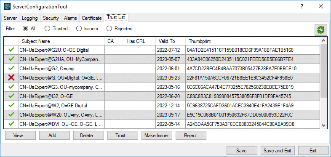Click the Valid To column header
331x157 pixels.
171,41
